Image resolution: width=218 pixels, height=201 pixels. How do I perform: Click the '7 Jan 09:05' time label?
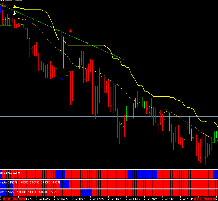pyautogui.click(x=133, y=199)
